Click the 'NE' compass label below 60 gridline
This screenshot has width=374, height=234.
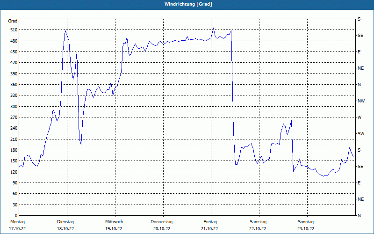361,199
